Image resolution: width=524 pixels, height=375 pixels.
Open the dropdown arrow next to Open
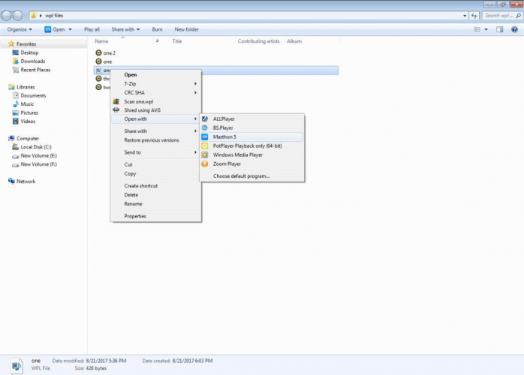click(x=70, y=29)
